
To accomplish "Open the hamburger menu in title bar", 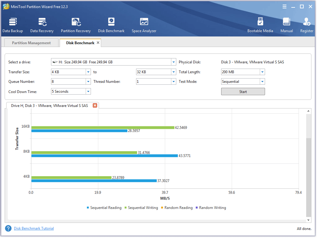I will 285,6.
